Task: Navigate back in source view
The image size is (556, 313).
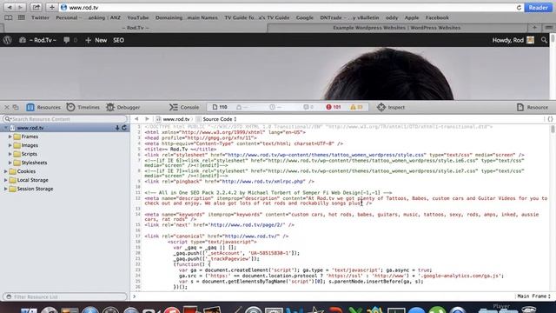Action: pyautogui.click(x=136, y=119)
